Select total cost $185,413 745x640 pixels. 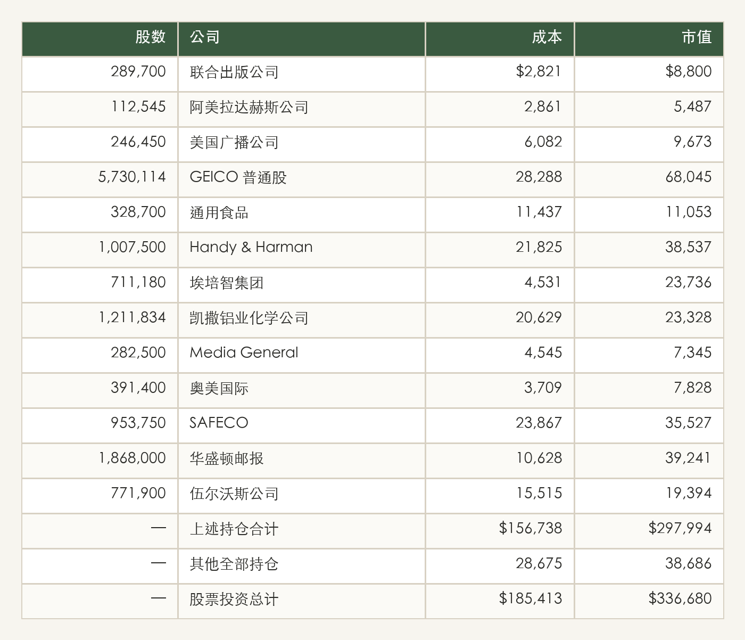531,599
